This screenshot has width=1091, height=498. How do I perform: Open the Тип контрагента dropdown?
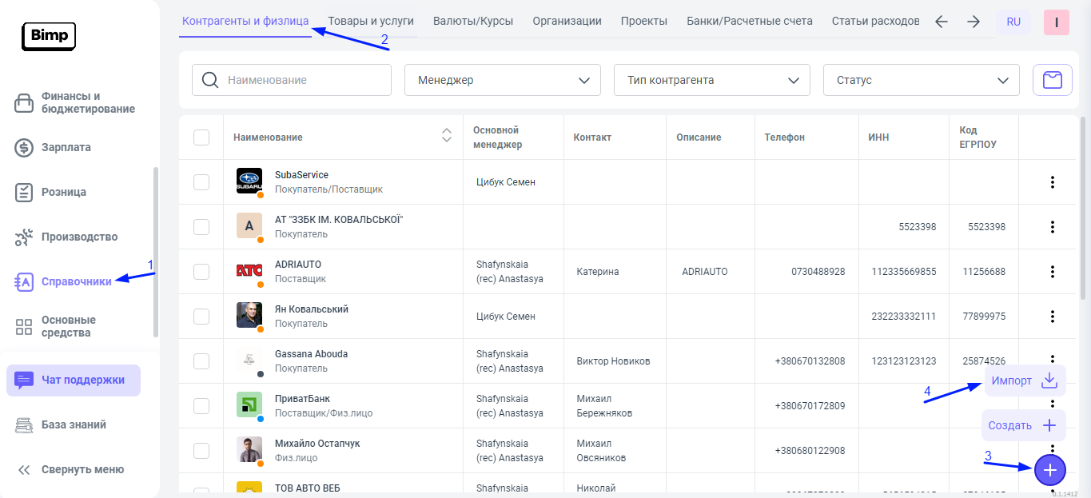click(712, 80)
